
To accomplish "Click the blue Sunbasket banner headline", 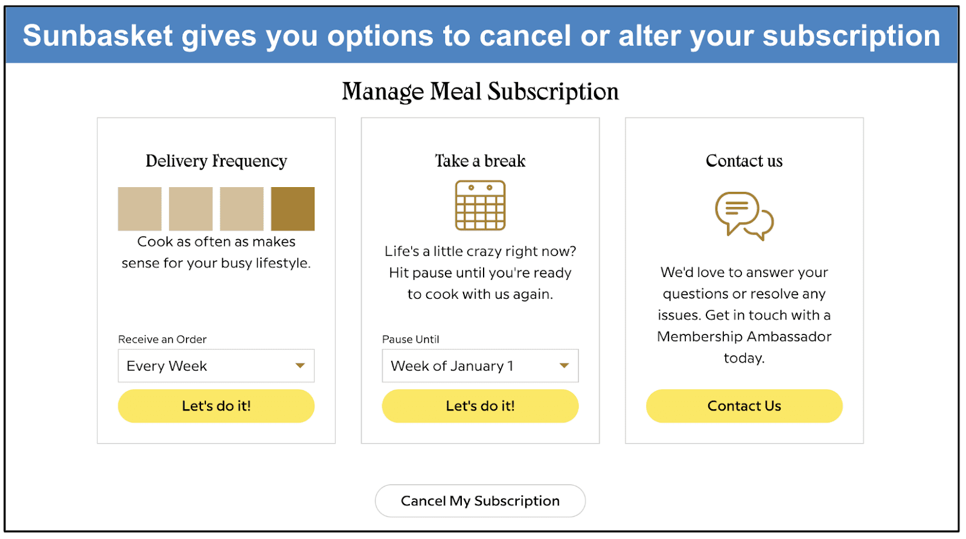I will coord(482,36).
